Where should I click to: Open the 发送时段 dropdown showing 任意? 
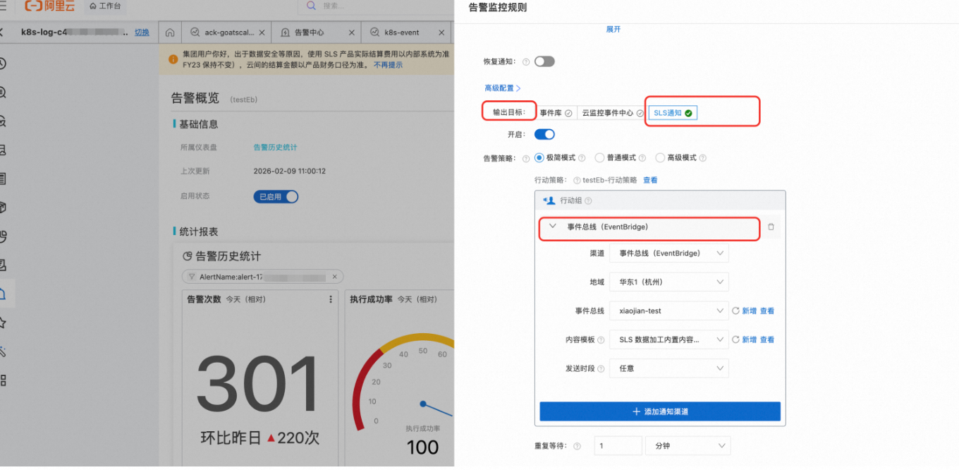(x=668, y=368)
